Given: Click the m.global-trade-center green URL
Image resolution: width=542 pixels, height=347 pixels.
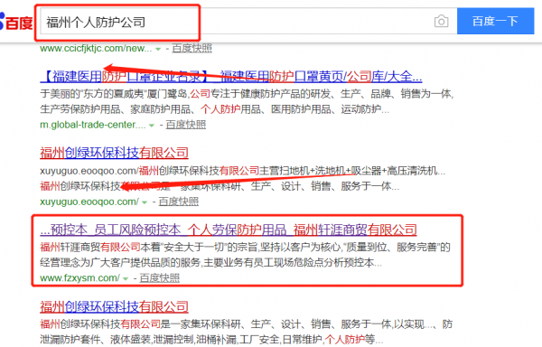Looking at the screenshot, I should (x=93, y=125).
